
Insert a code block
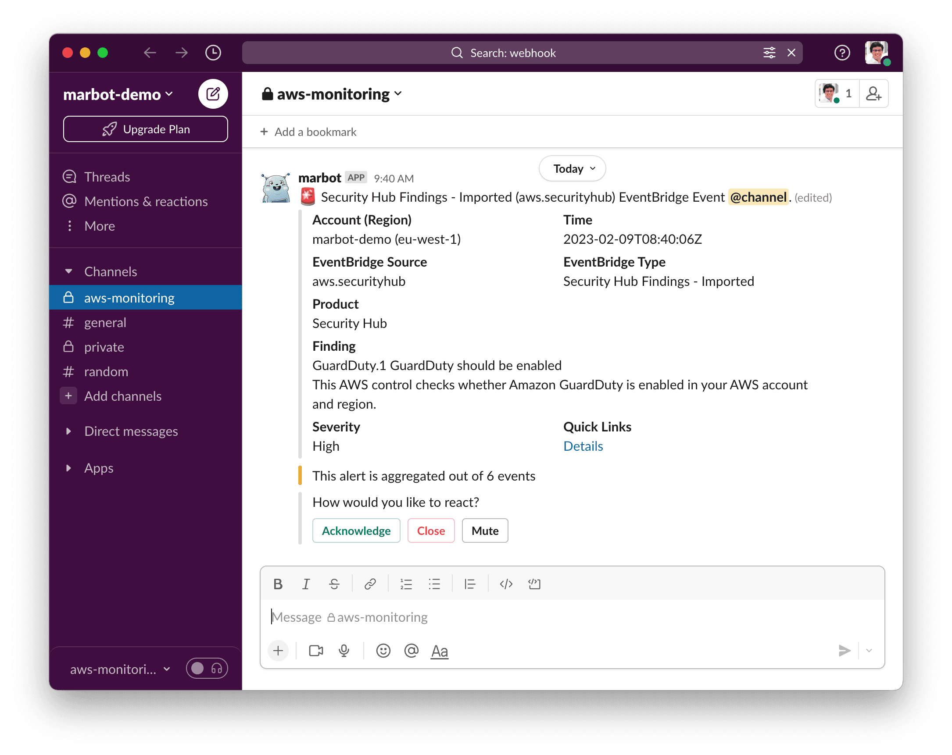(534, 584)
